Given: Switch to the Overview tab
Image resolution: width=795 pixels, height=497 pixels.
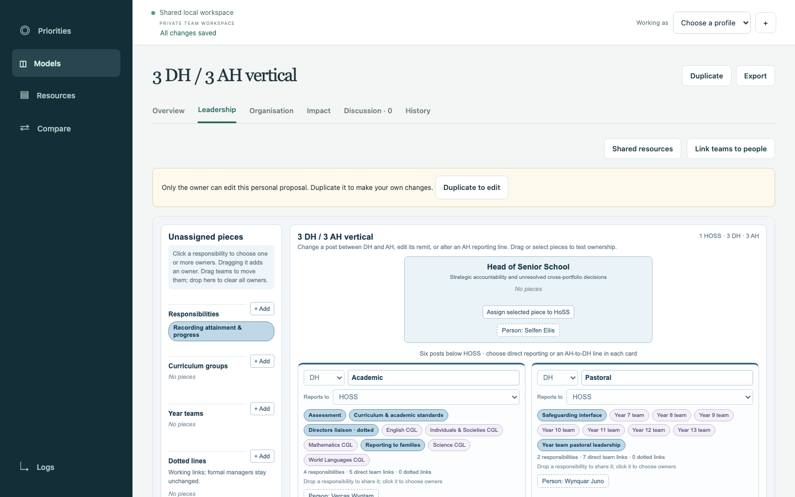Looking at the screenshot, I should tap(168, 110).
